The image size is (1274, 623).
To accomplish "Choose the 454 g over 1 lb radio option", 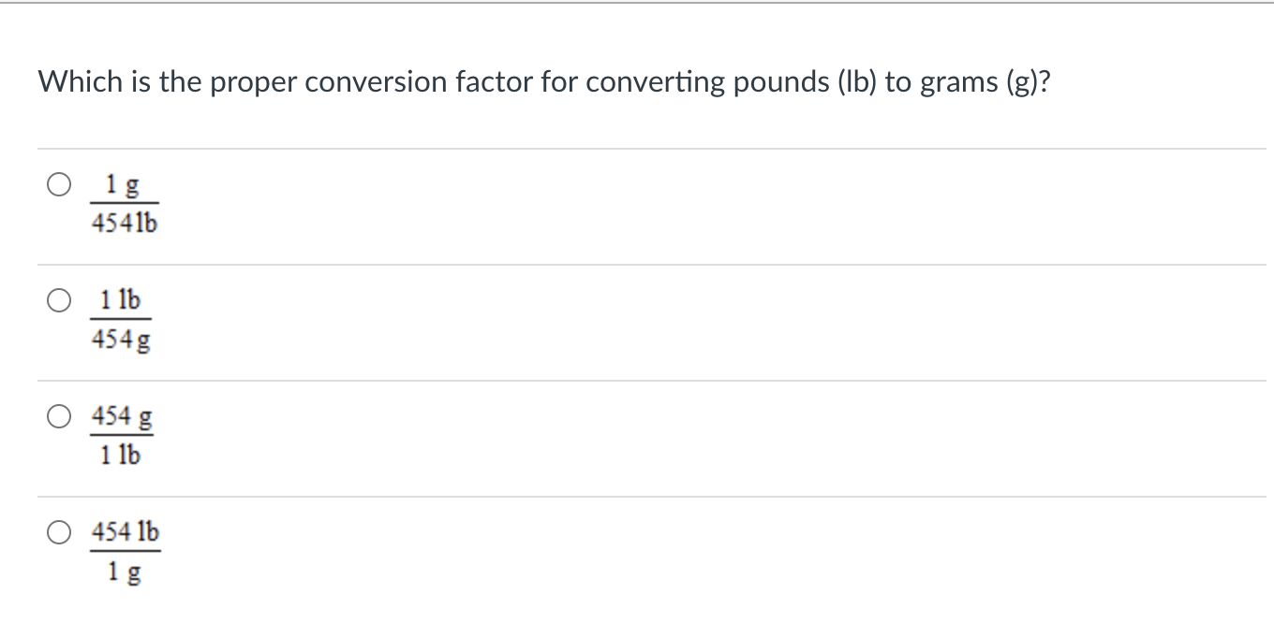I will click(x=58, y=416).
